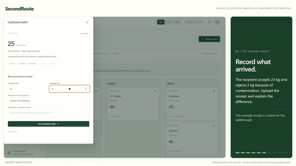This screenshot has height=166, width=296.
Task: Click the checkmark icon on Save button
Action: (58, 124)
